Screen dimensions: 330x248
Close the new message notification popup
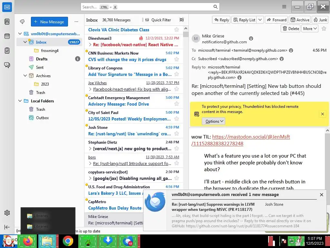321,195
